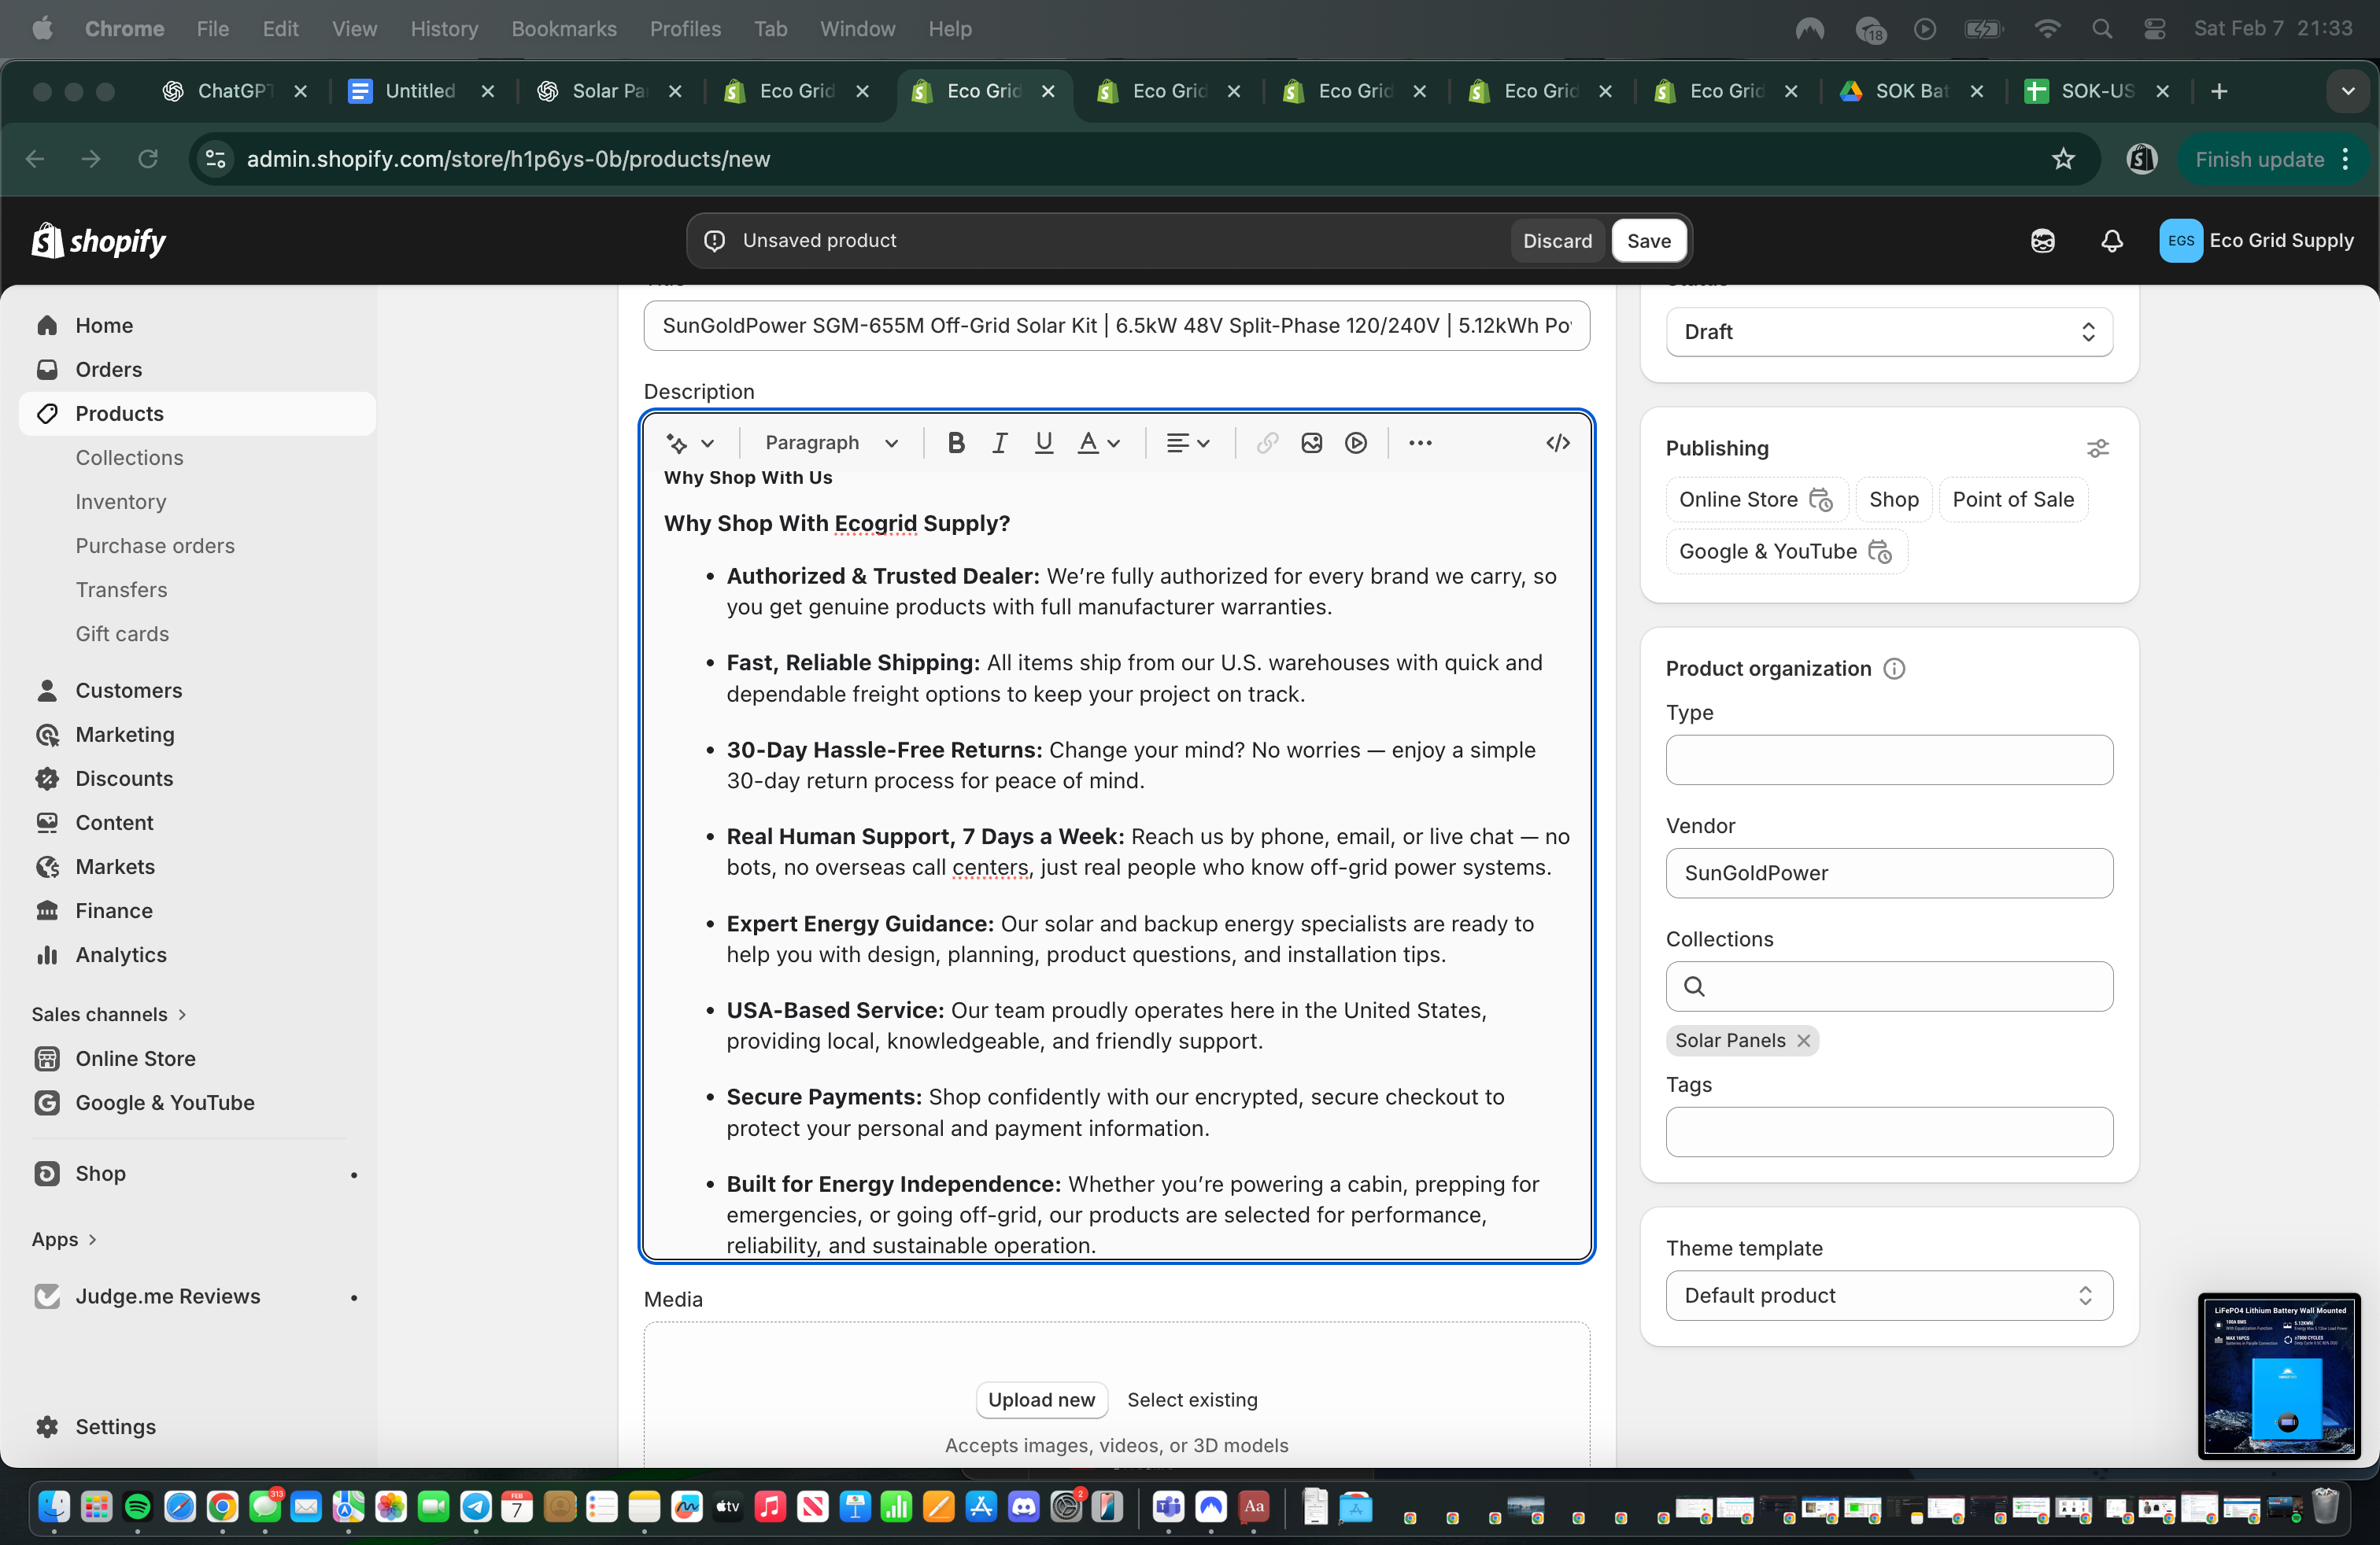Click the Tags input field
This screenshot has height=1545, width=2380.
(1888, 1131)
